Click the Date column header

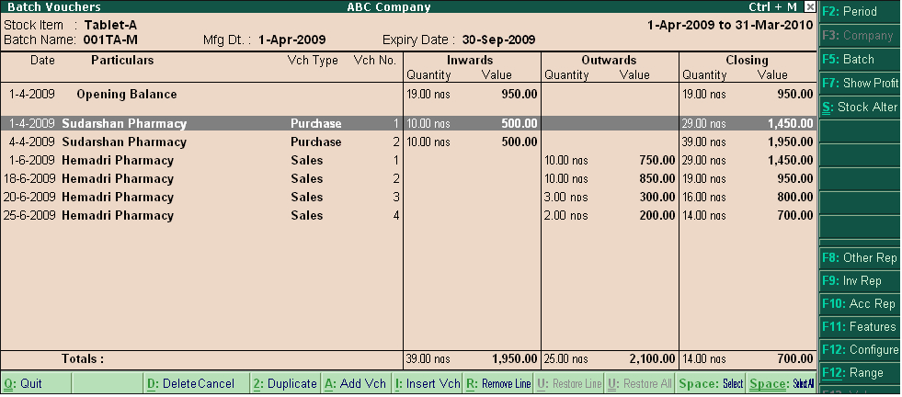(x=42, y=60)
